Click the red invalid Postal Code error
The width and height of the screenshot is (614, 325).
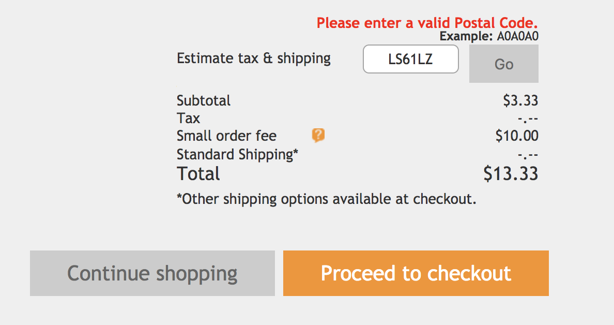click(427, 23)
